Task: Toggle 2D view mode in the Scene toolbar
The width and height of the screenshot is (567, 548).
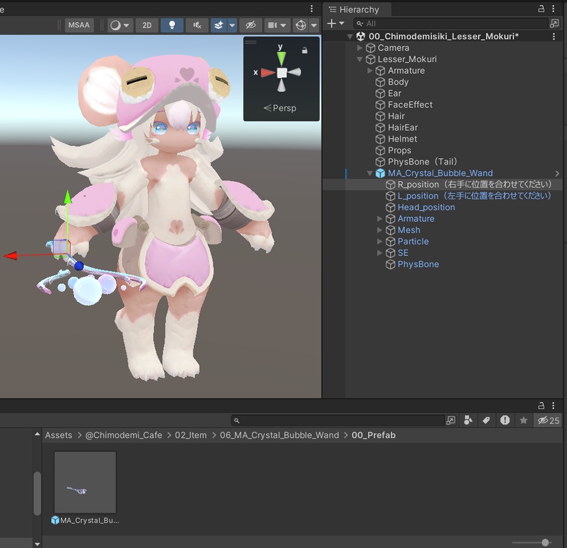Action: [x=146, y=24]
